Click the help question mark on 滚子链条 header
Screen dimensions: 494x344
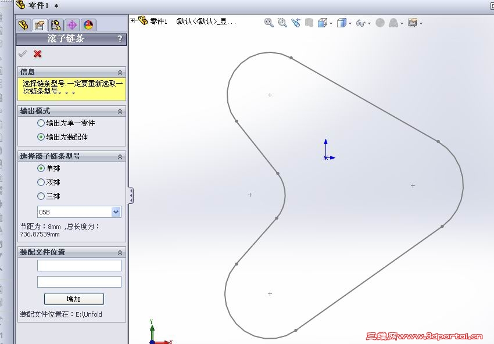click(120, 39)
